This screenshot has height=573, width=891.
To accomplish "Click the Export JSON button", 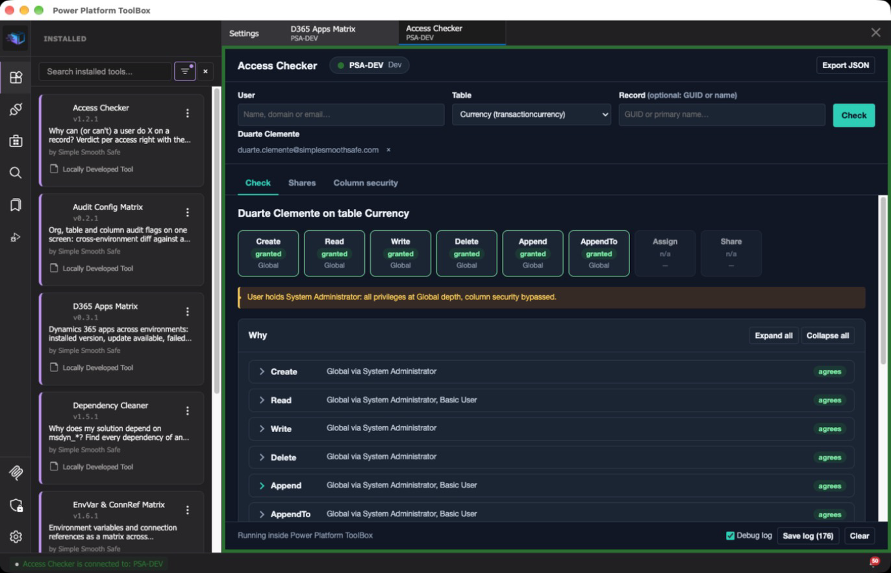I will coord(846,66).
